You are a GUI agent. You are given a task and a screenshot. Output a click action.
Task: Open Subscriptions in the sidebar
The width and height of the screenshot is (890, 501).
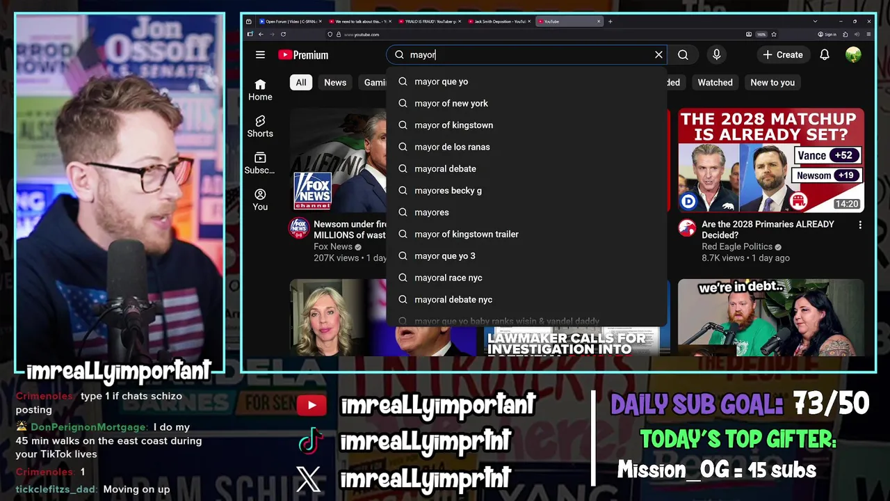pos(260,164)
